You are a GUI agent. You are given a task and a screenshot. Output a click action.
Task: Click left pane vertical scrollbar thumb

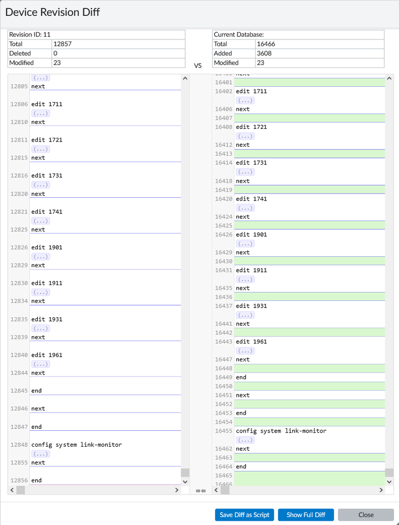pos(185,472)
